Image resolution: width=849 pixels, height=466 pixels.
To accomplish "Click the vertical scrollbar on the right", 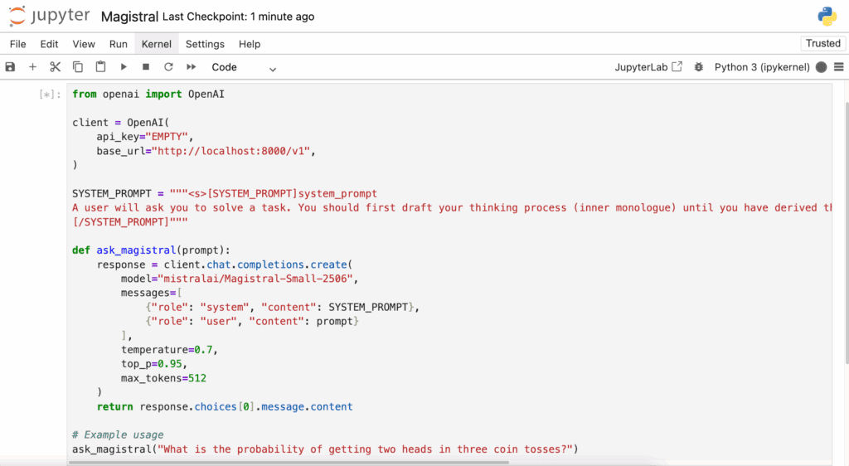I will pos(847,233).
